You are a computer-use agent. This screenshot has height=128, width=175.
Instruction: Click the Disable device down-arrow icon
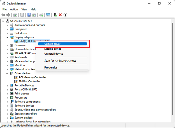point(65,15)
